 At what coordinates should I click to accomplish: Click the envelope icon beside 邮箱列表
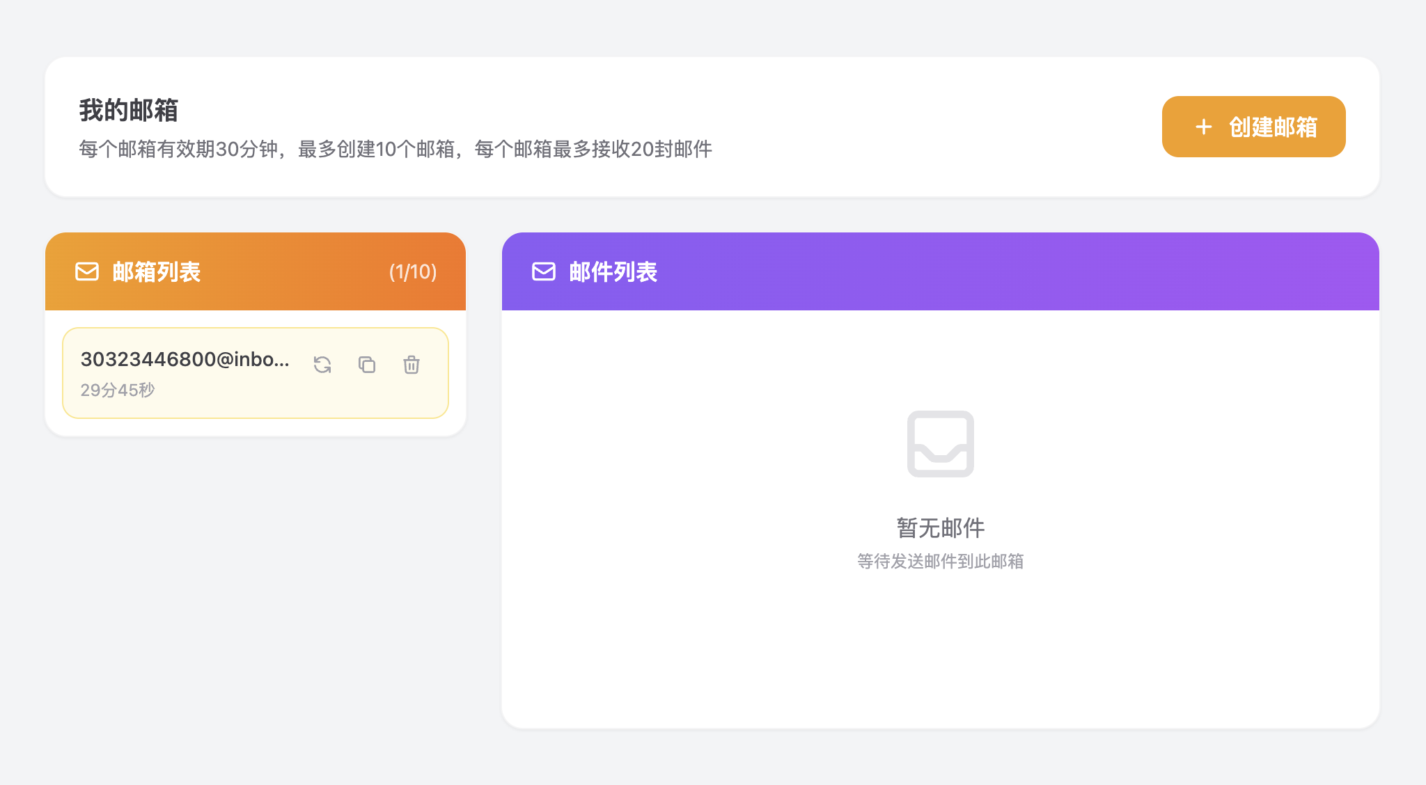click(x=87, y=271)
